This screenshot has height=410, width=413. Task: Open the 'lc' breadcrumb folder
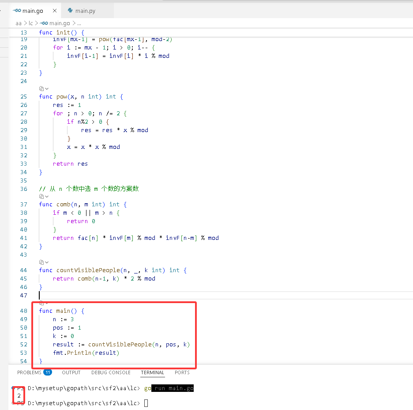[30, 23]
